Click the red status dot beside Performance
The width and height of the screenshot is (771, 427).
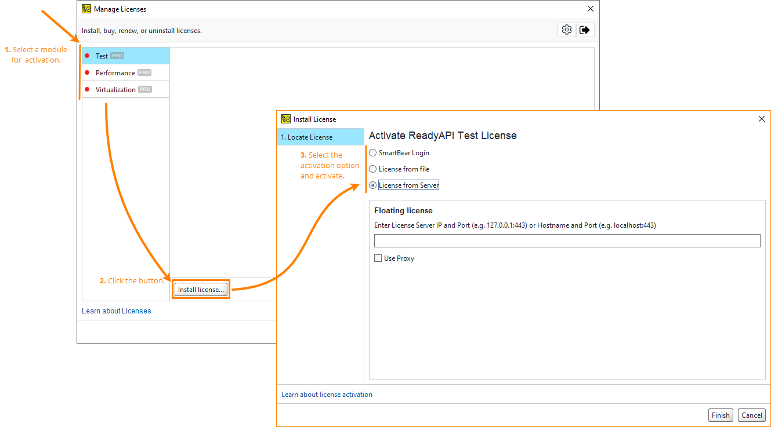coord(87,72)
